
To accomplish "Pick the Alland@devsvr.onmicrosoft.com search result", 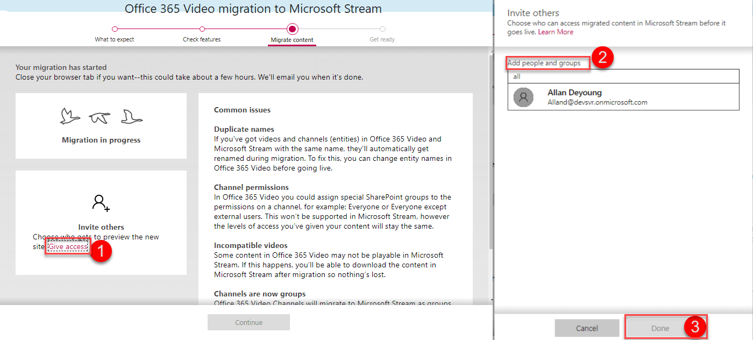I will [x=597, y=102].
